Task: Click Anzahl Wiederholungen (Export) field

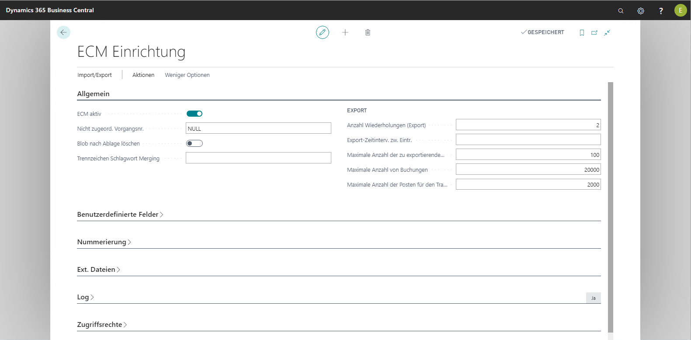Action: click(x=528, y=125)
